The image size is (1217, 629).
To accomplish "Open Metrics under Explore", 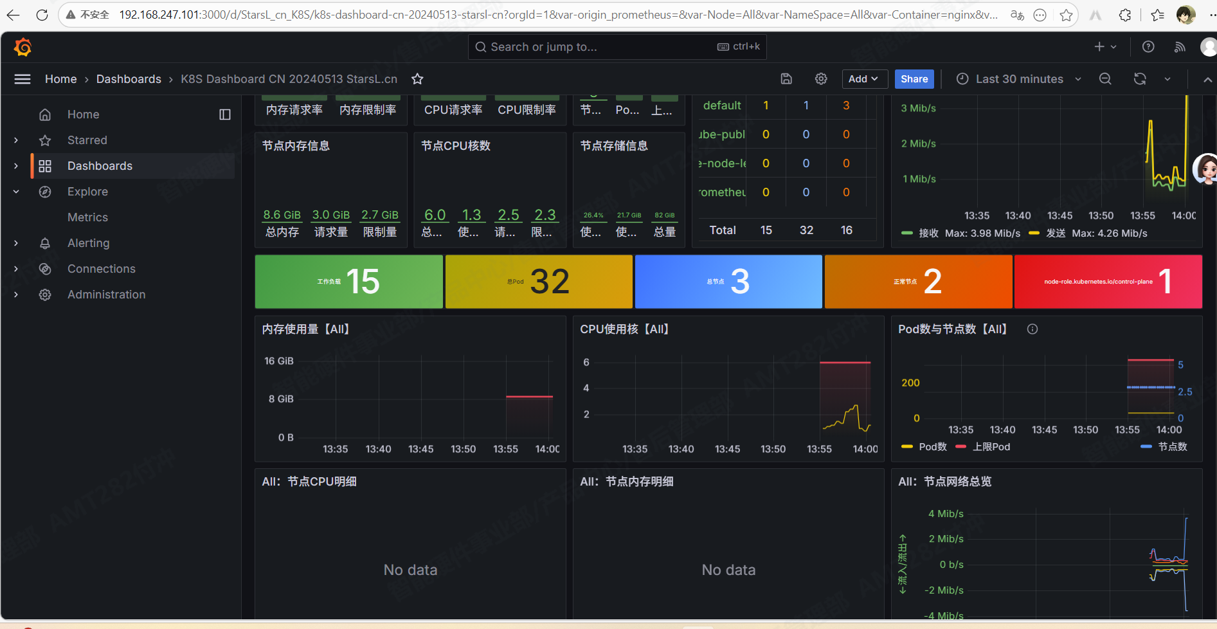I will pos(87,217).
